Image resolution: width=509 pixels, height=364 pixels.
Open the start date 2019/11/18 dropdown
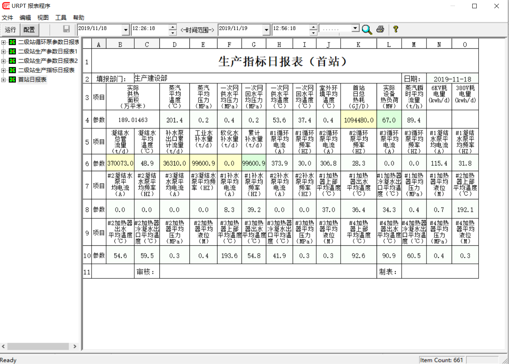click(x=126, y=30)
